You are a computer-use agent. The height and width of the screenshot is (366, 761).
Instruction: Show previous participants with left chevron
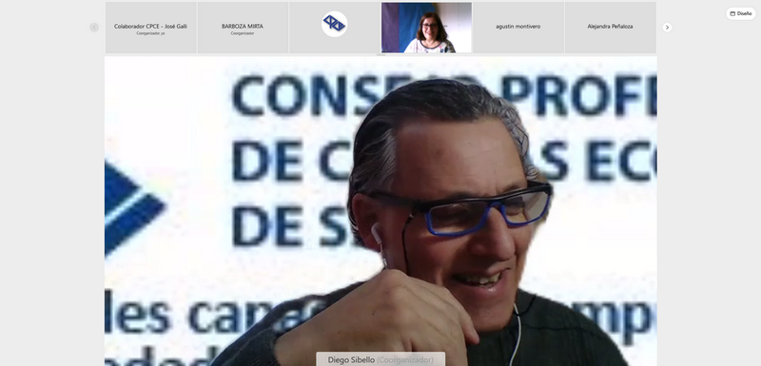pos(94,28)
